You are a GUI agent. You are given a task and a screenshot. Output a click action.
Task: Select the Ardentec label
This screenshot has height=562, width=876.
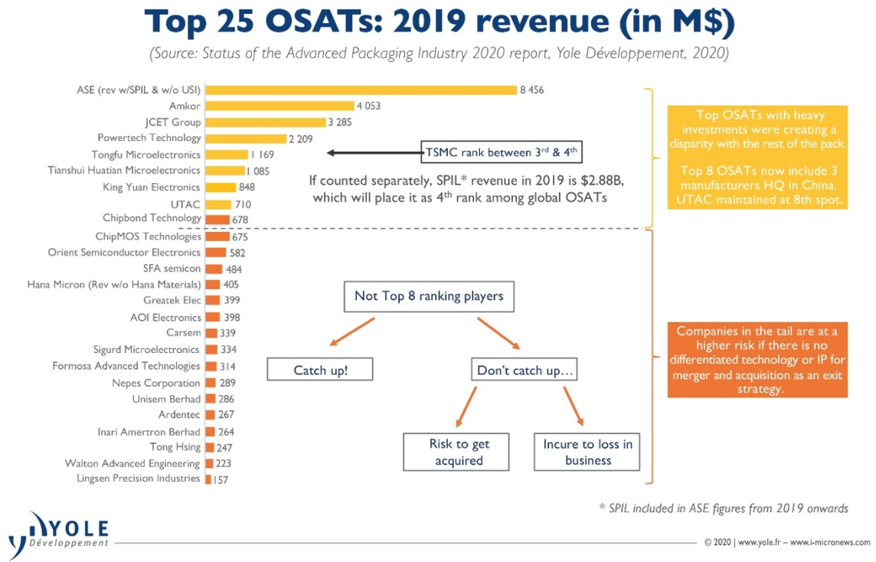click(178, 415)
